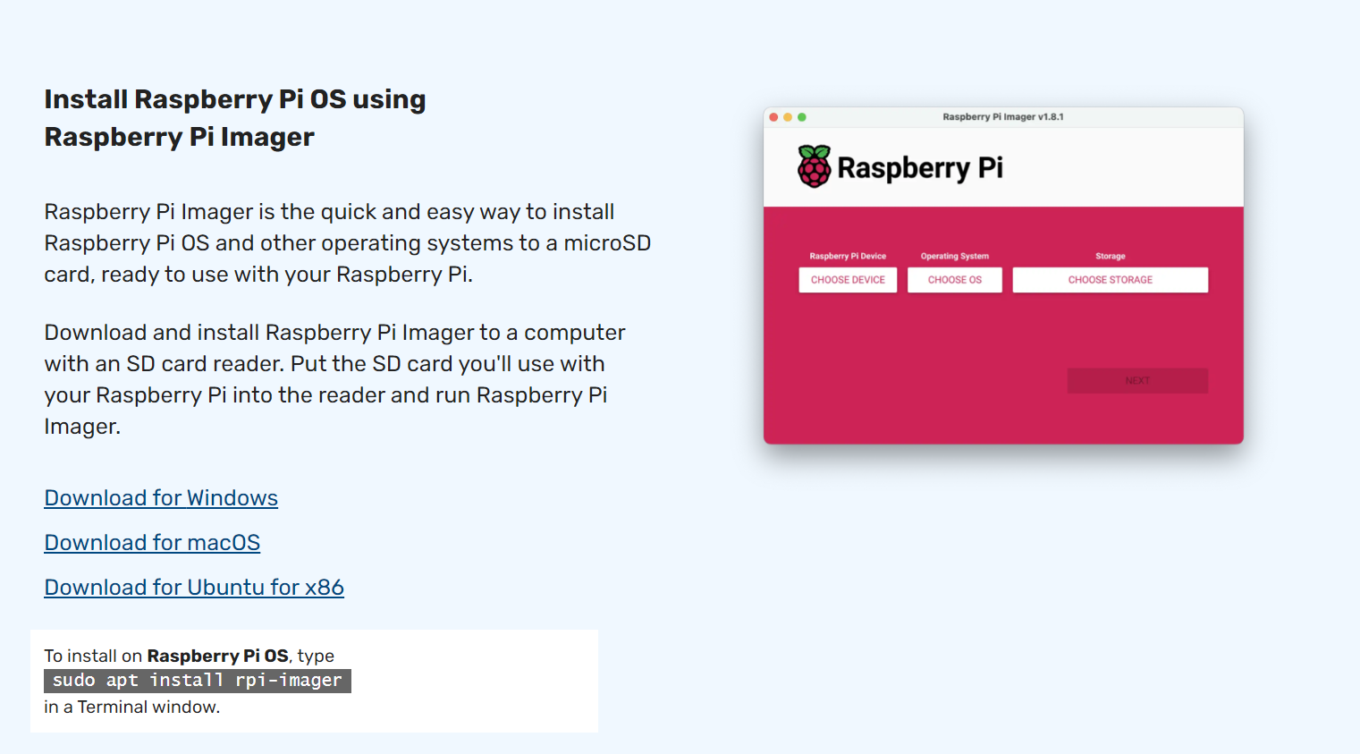Click the yellow minimize dot of Imager window

pos(788,117)
